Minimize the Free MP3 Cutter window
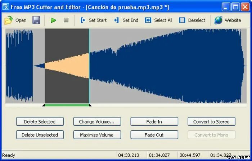Viewport: 252px width, 161px height. (x=226, y=7)
